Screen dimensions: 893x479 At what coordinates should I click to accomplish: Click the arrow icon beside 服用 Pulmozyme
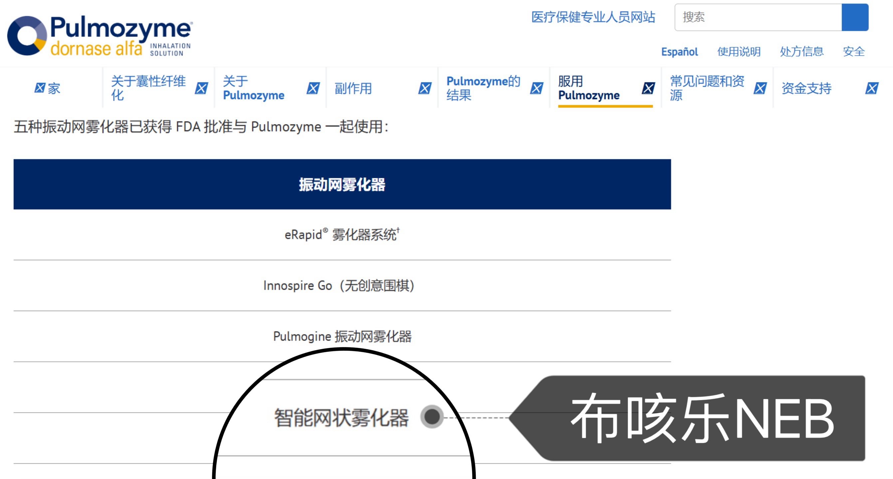coord(648,88)
